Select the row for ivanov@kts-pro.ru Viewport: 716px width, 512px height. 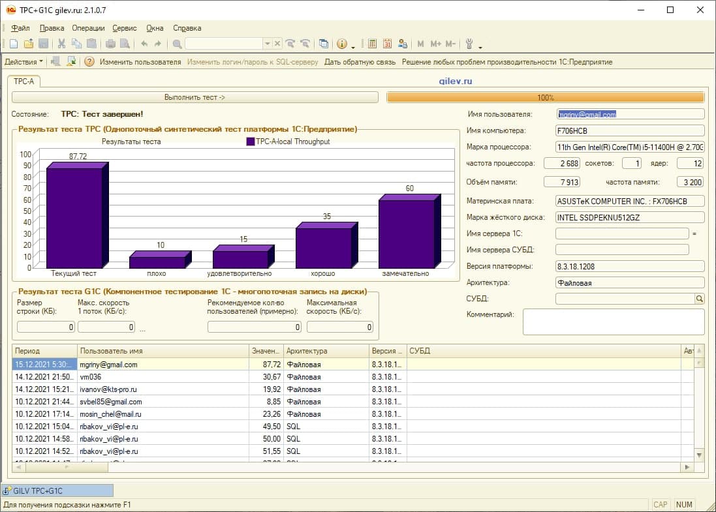coord(352,389)
